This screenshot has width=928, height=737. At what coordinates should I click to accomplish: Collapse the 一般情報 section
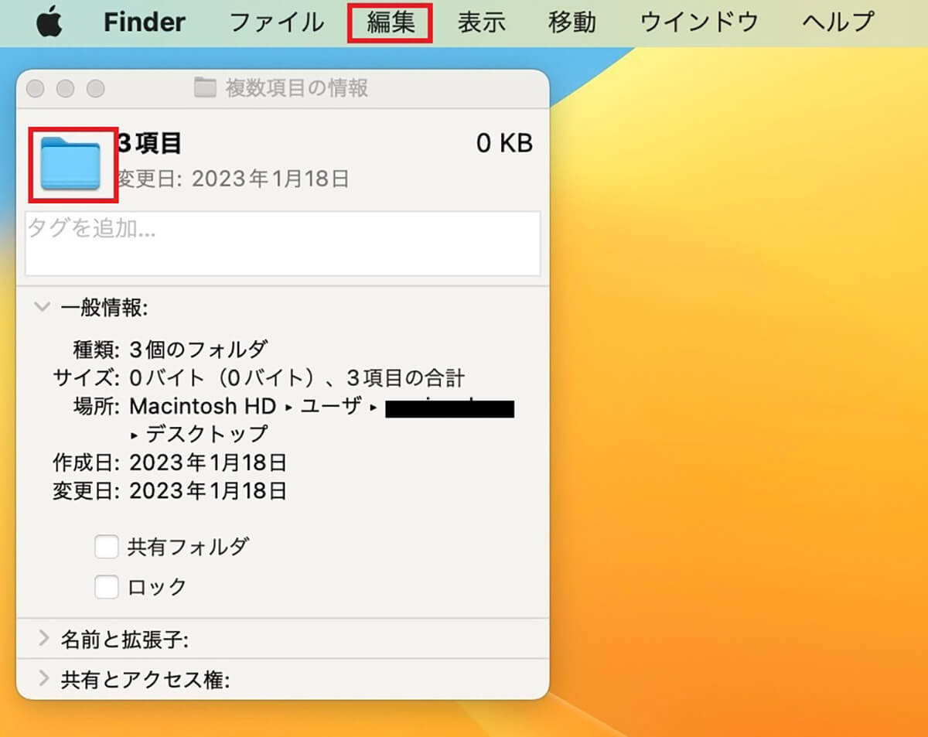pos(42,307)
